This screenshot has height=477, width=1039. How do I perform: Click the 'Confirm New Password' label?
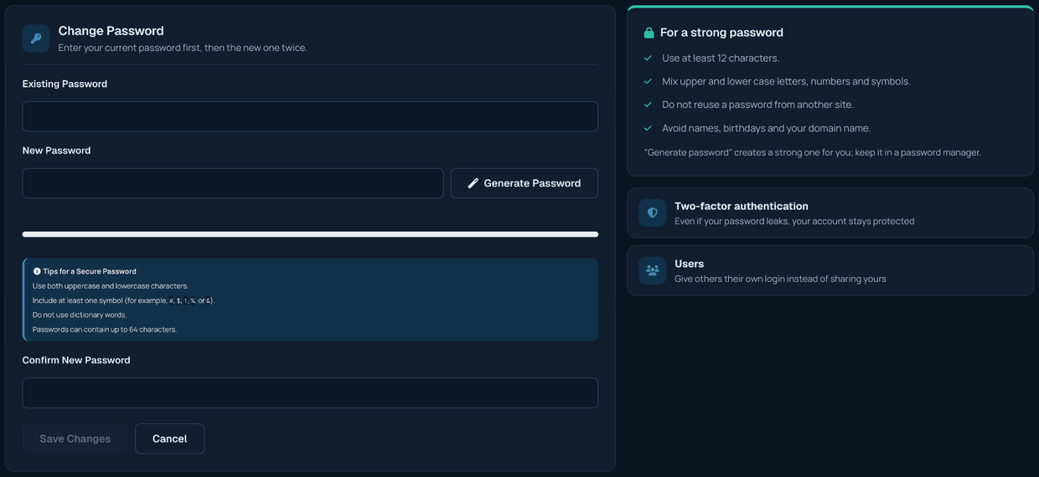coord(76,360)
